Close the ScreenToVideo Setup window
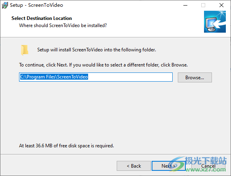This screenshot has width=231, height=176. click(221, 5)
